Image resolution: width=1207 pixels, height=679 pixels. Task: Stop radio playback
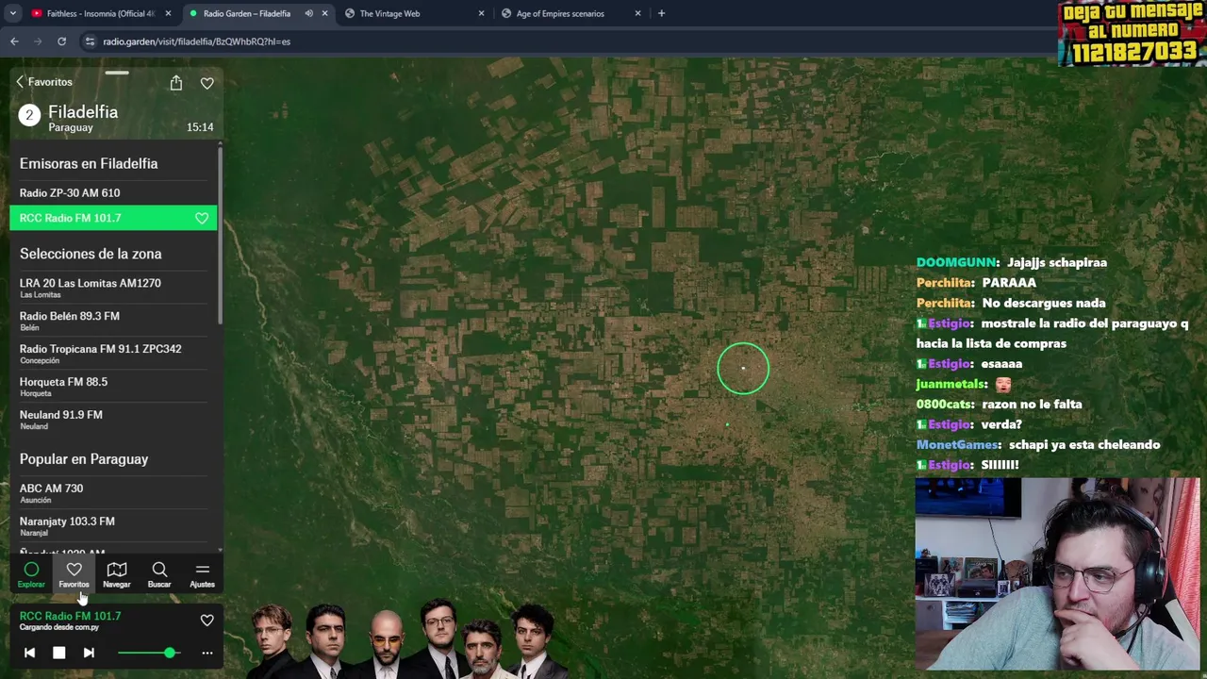point(58,653)
